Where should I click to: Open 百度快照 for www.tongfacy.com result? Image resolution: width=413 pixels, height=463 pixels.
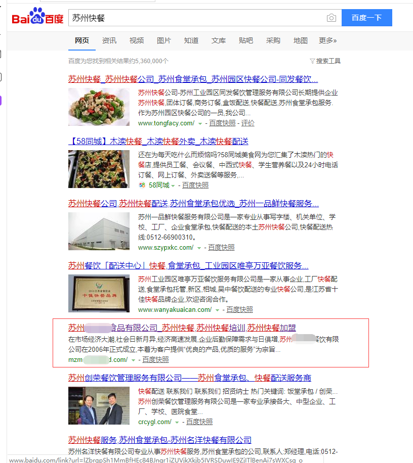pos(222,123)
